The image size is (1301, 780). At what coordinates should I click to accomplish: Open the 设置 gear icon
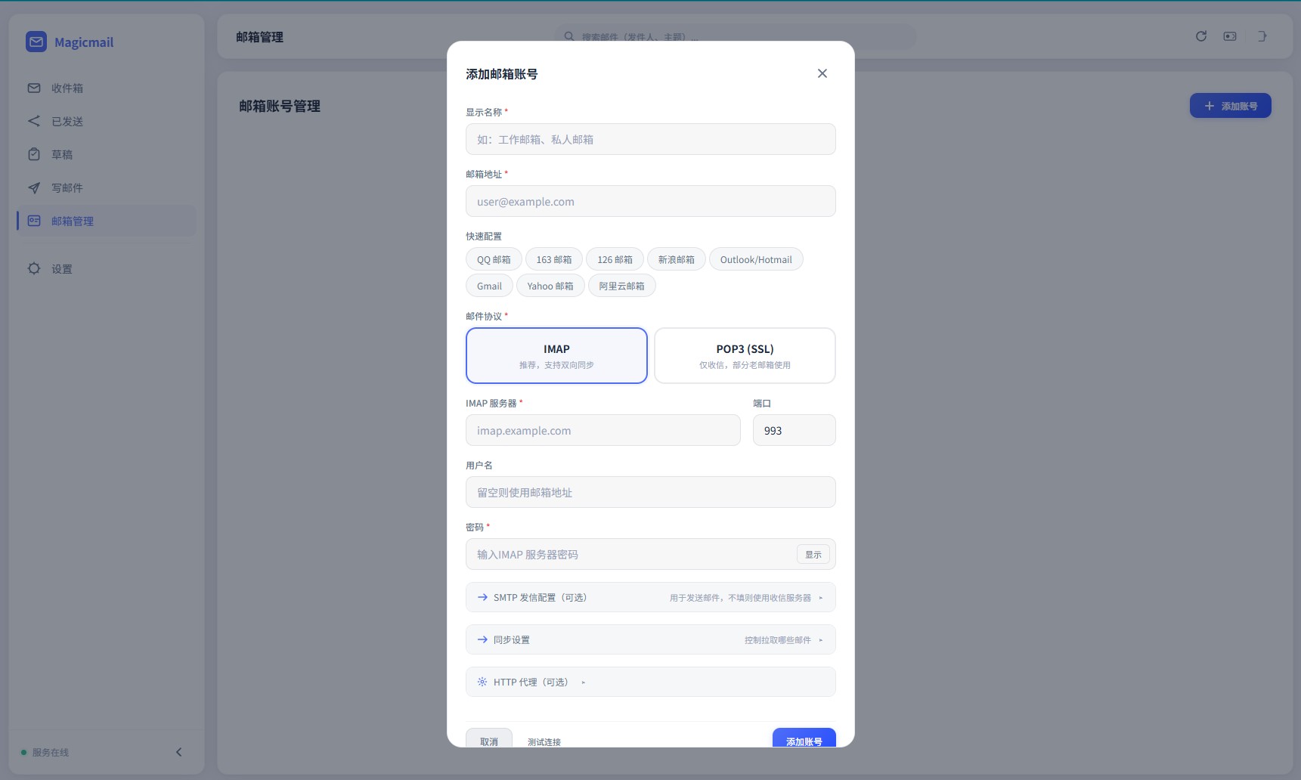tap(34, 268)
